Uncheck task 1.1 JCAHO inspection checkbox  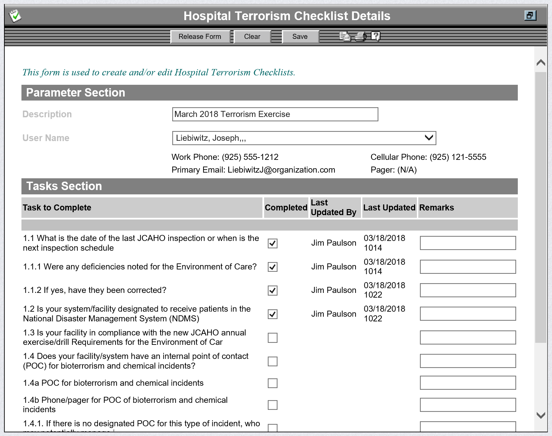pyautogui.click(x=272, y=243)
